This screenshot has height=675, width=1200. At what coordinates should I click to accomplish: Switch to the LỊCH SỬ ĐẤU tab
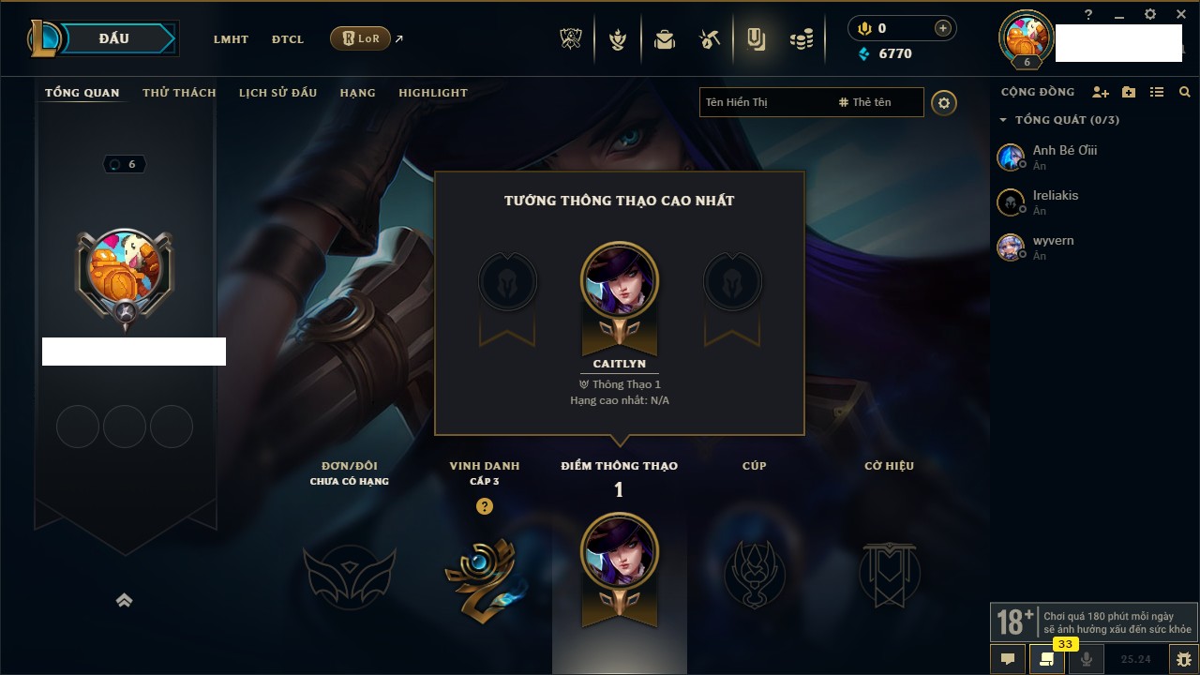pos(277,93)
